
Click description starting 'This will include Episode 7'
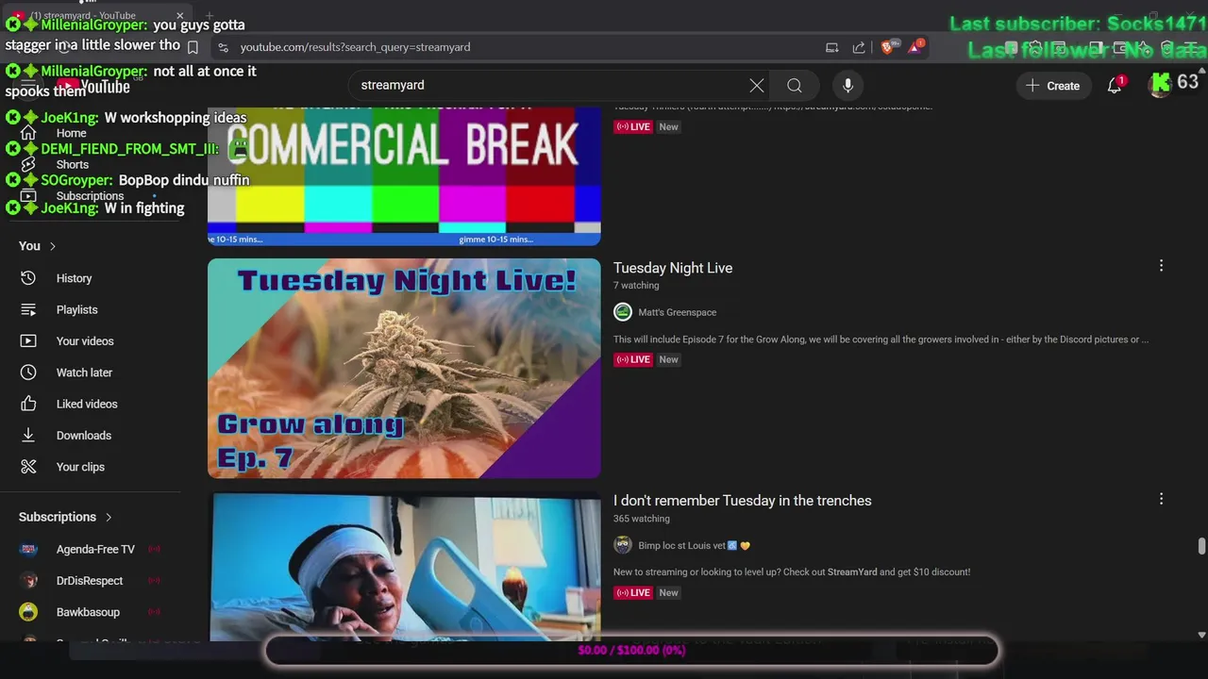coord(881,339)
